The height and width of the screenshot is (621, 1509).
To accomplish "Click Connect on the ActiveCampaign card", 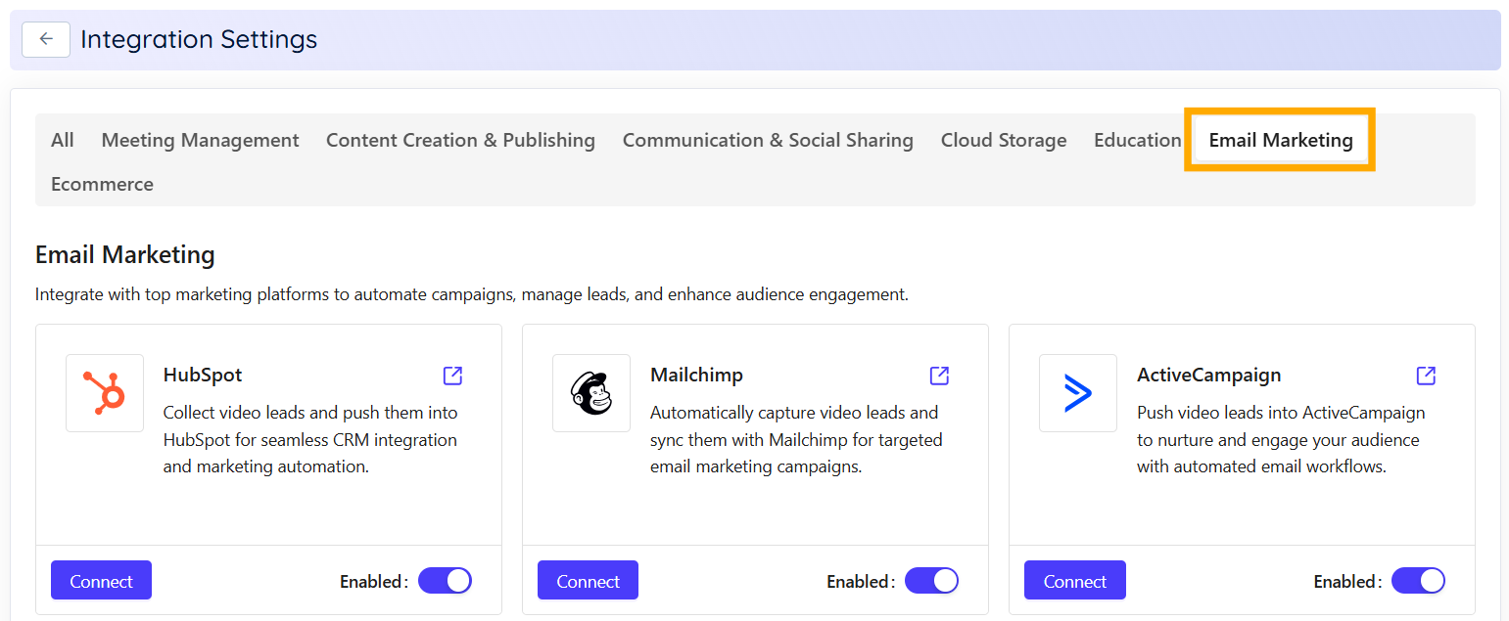I will 1074,580.
